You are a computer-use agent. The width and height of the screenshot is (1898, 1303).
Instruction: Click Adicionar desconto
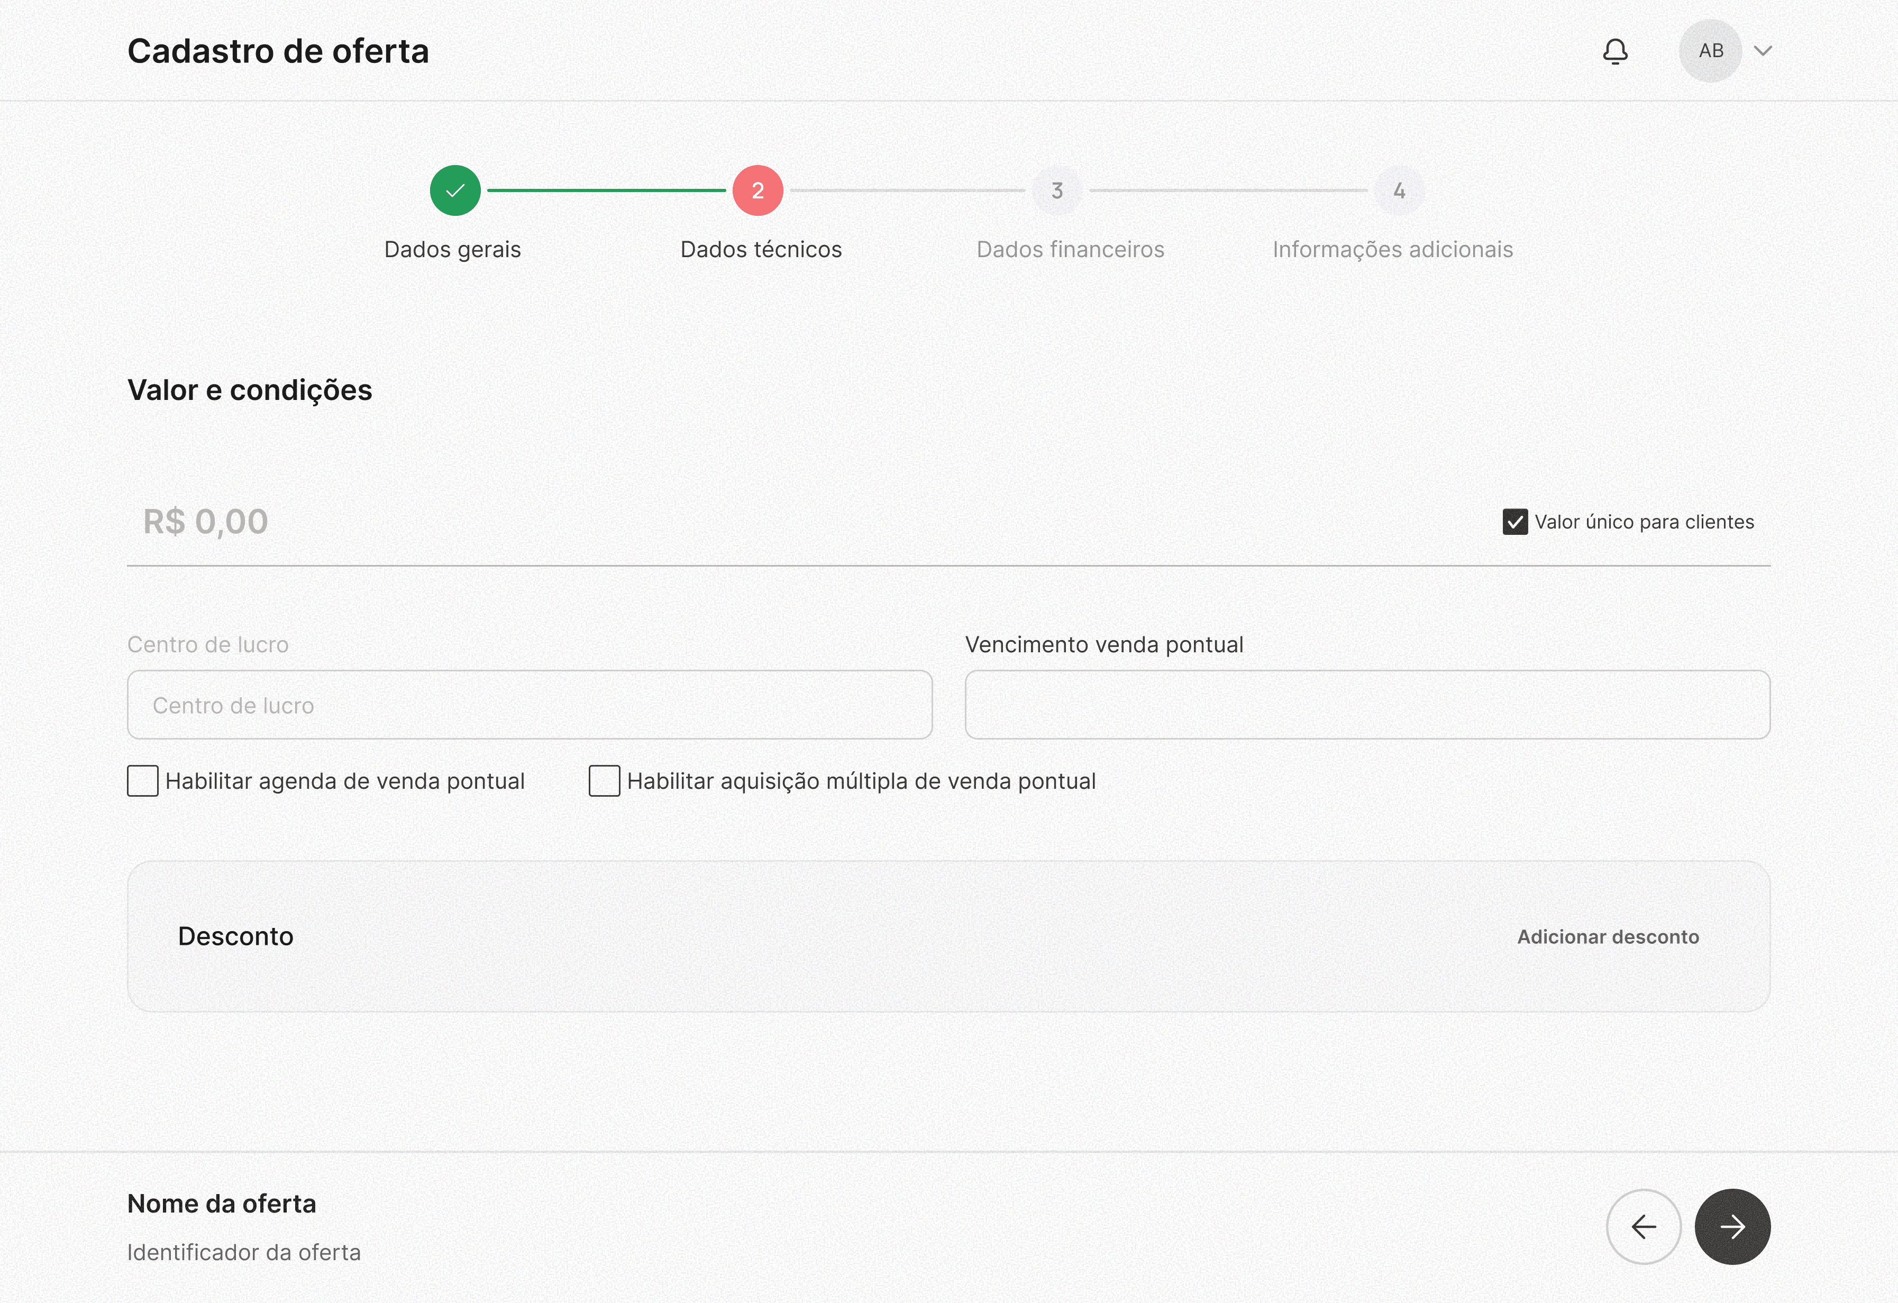1607,937
